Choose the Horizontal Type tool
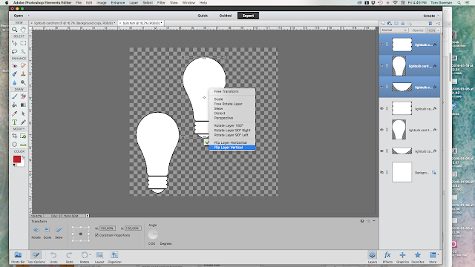This screenshot has width=475, height=267. tap(14, 122)
